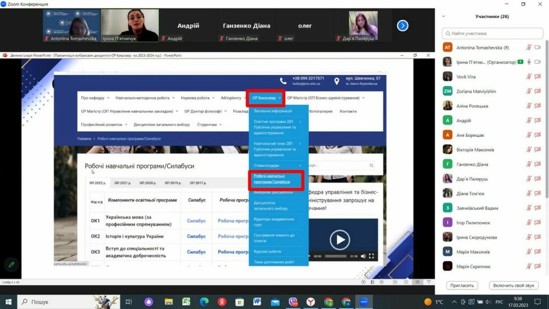Click the Включить свой звук button
The image size is (549, 309).
514,285
